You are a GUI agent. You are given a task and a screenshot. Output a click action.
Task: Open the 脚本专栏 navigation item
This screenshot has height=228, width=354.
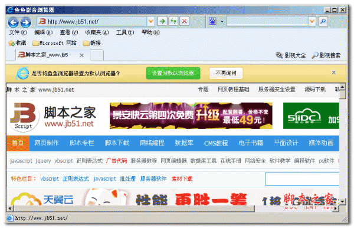[82, 143]
